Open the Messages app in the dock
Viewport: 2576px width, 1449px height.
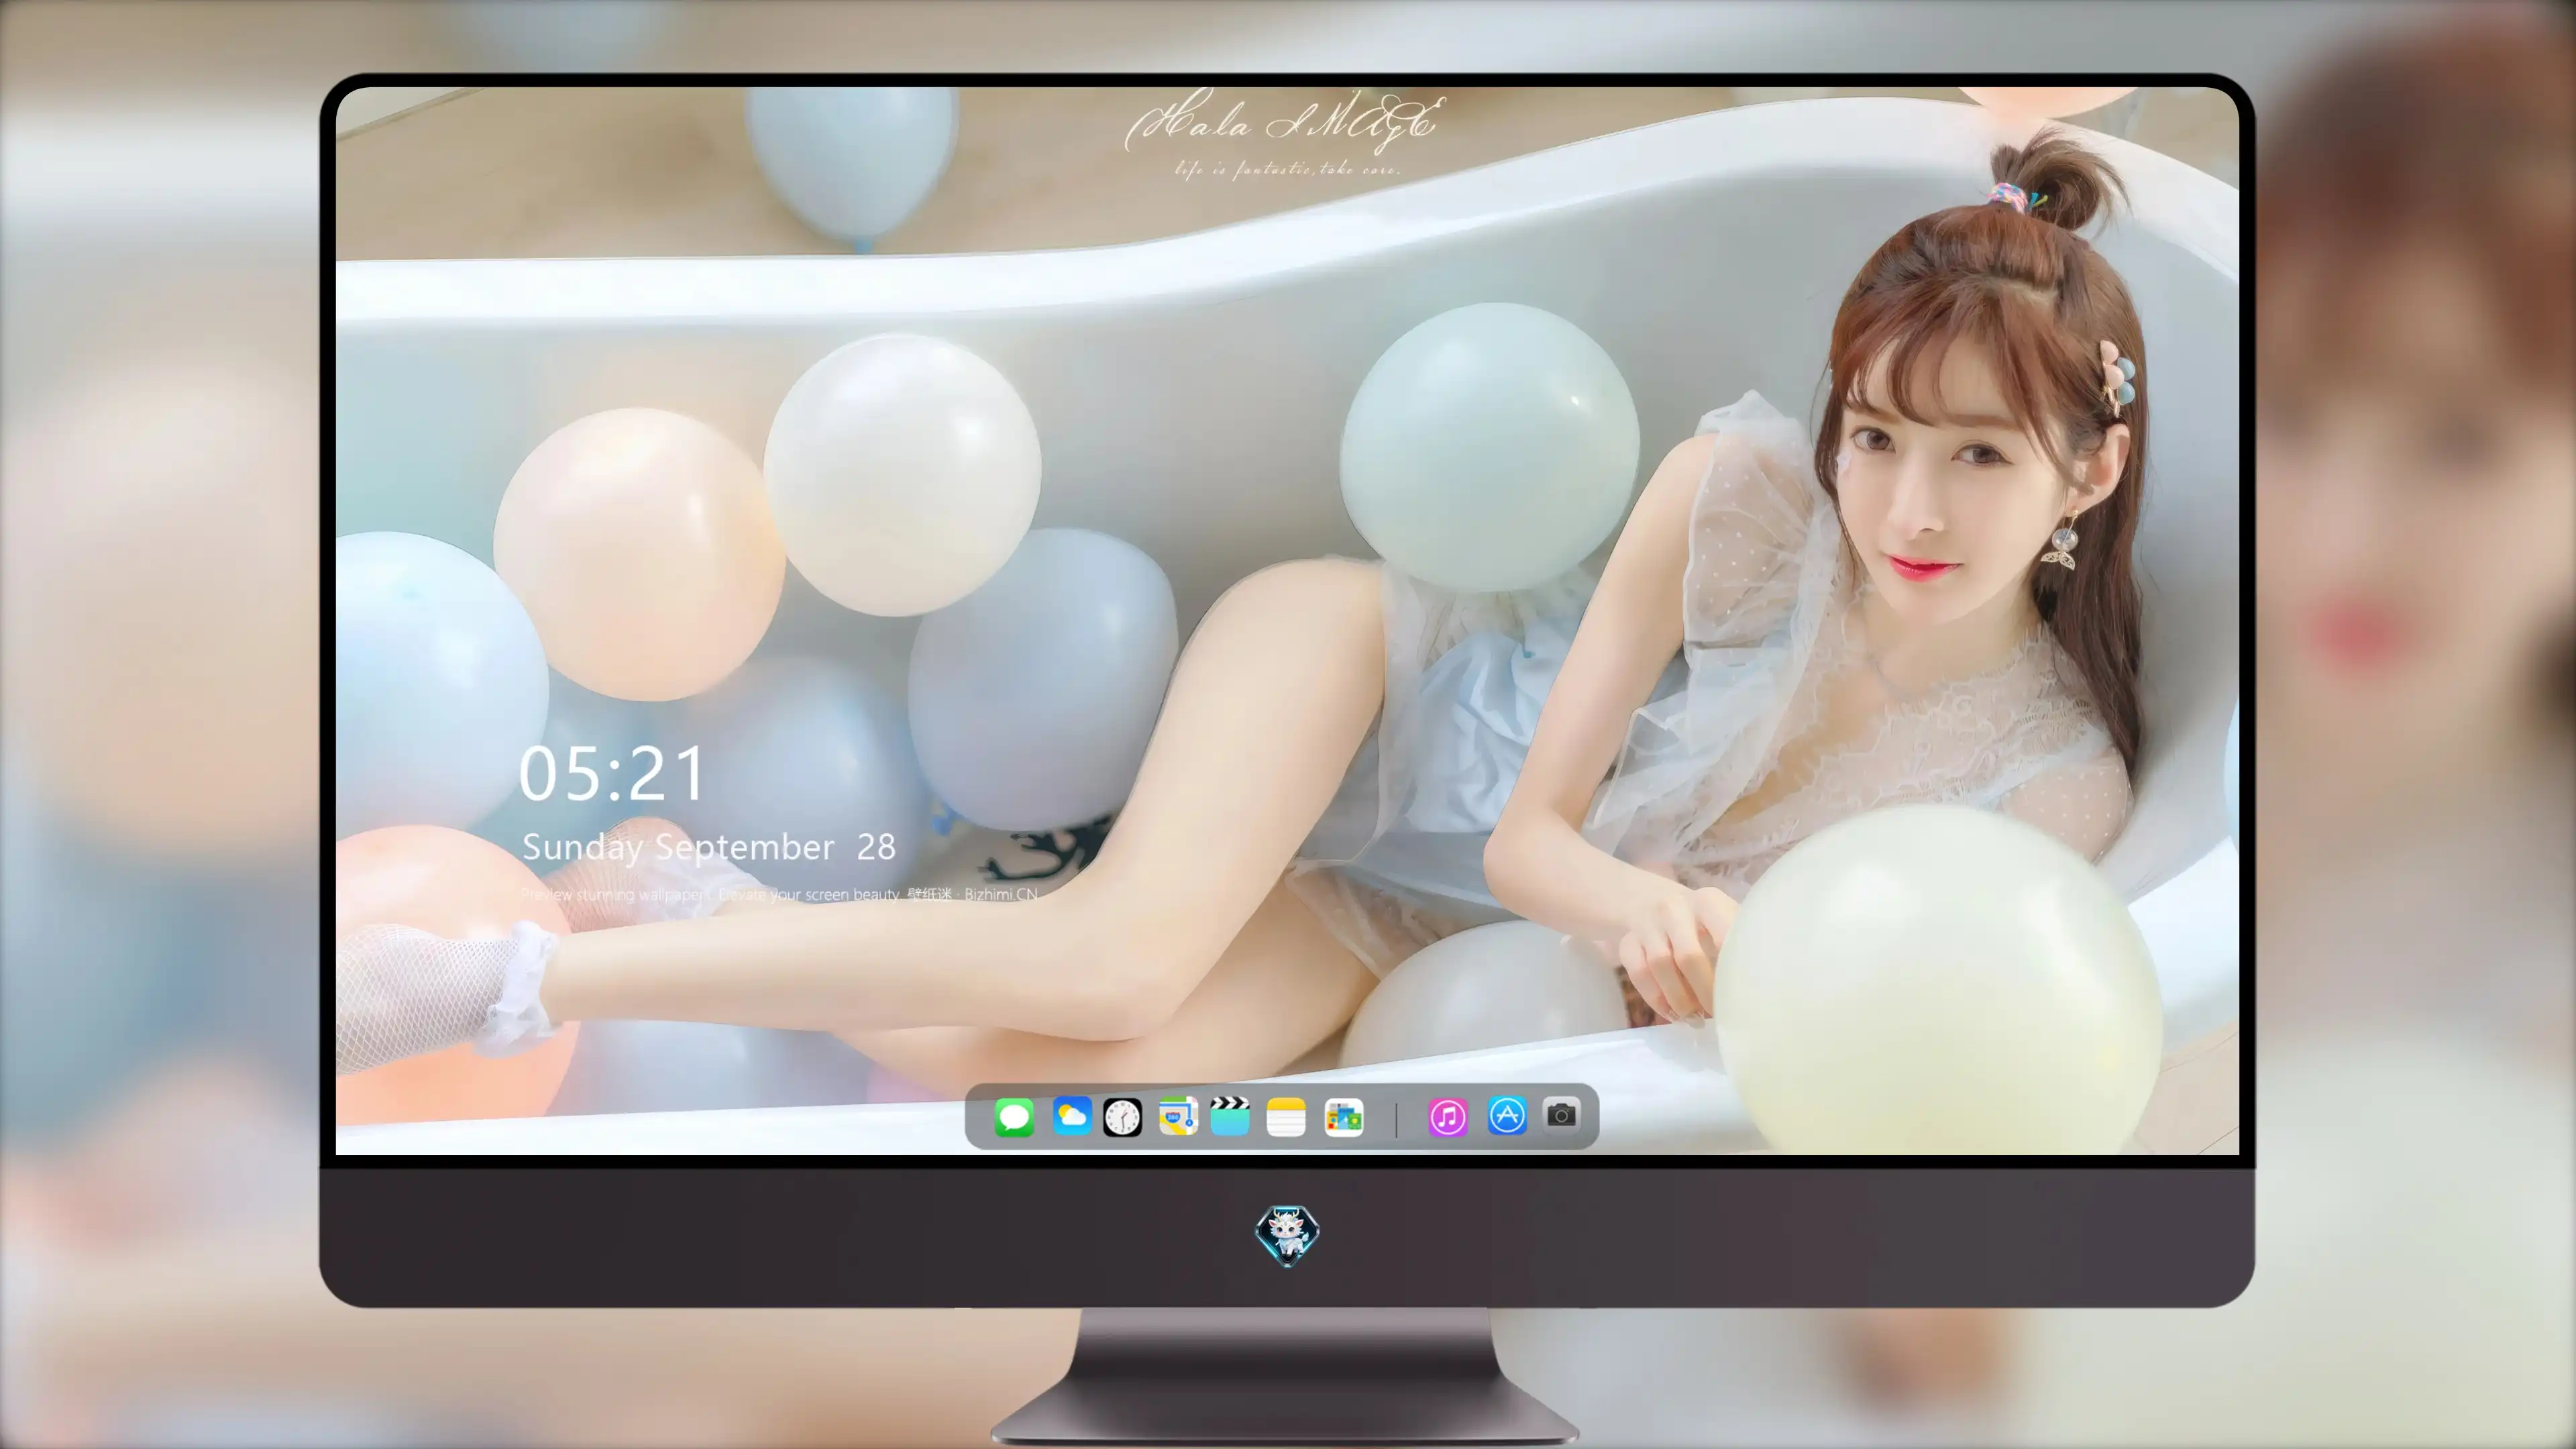tap(1014, 1117)
